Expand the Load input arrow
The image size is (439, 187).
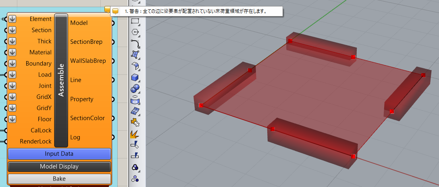[12, 74]
